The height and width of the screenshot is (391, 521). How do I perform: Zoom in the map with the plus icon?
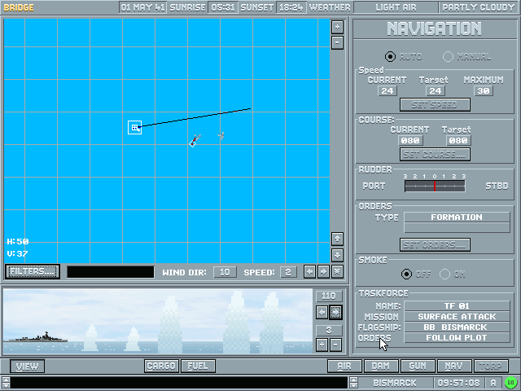337,27
